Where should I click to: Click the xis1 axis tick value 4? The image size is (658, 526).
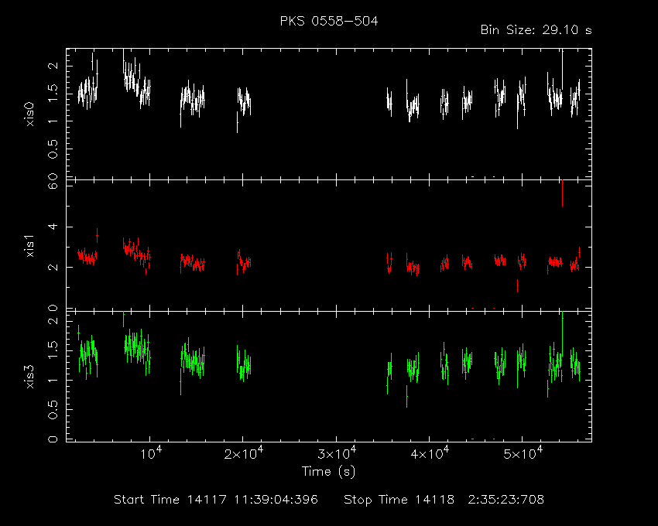pos(53,227)
